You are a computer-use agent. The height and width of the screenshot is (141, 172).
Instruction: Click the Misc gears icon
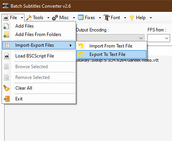[55, 18]
